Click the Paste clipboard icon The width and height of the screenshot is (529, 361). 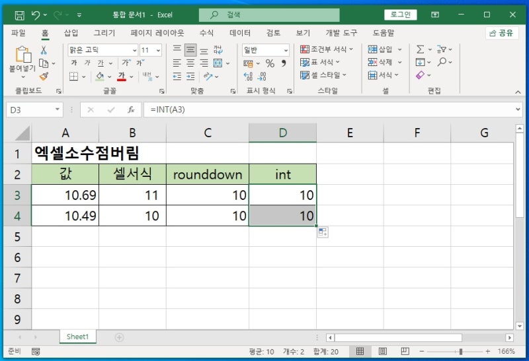23,54
